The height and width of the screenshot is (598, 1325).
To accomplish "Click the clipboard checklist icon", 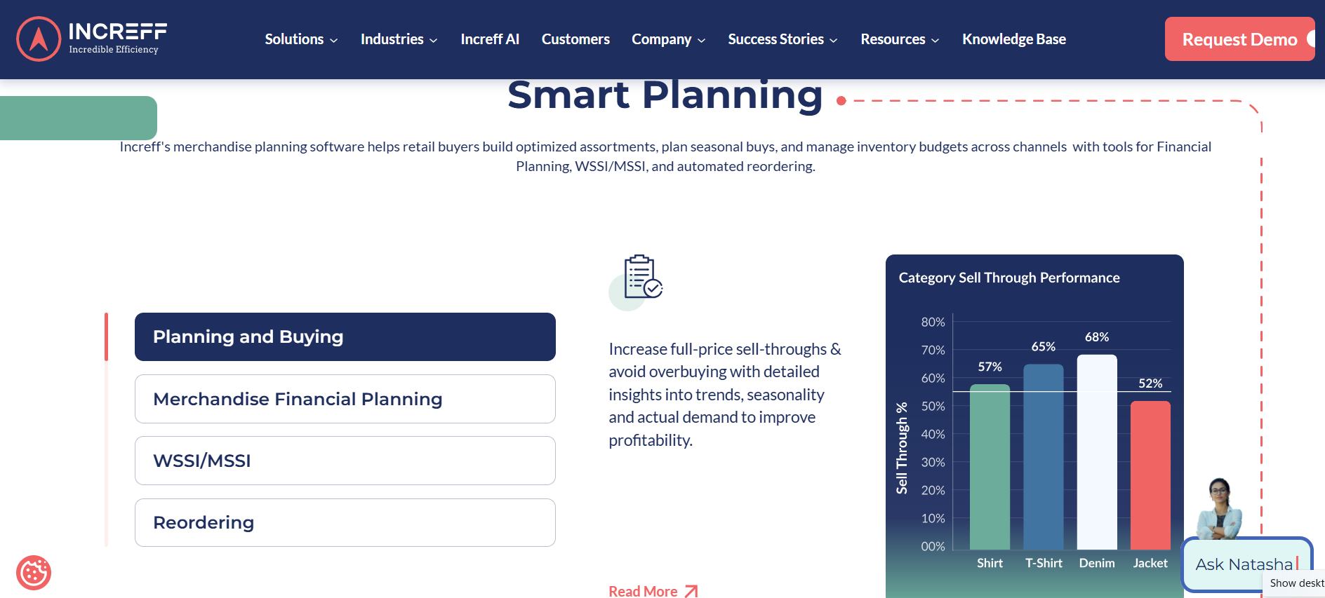I will coord(642,278).
